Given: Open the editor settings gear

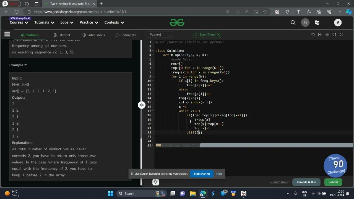Looking at the screenshot, I should [327, 35].
